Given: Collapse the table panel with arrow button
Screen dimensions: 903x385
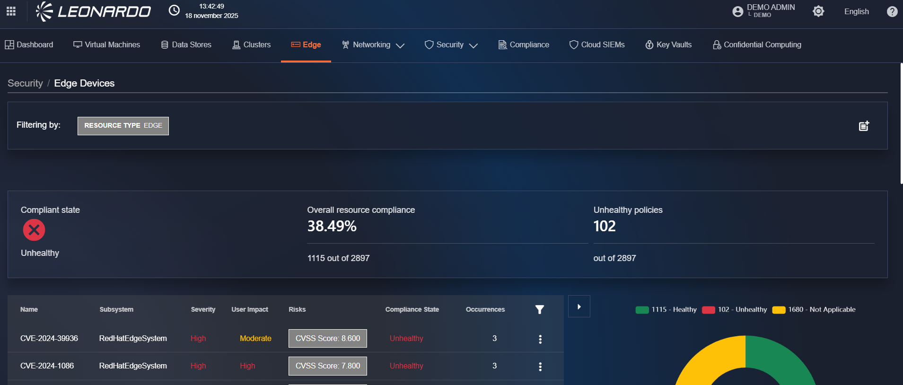Looking at the screenshot, I should (x=579, y=306).
